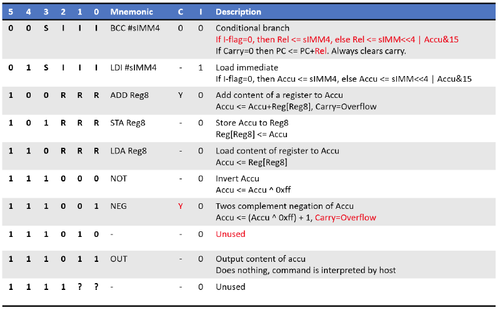Click the Conditional branch description text
Image resolution: width=500 pixels, height=313 pixels.
click(252, 29)
